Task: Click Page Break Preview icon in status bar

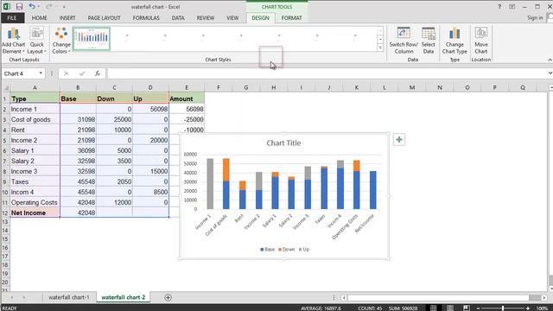Action: (467, 308)
